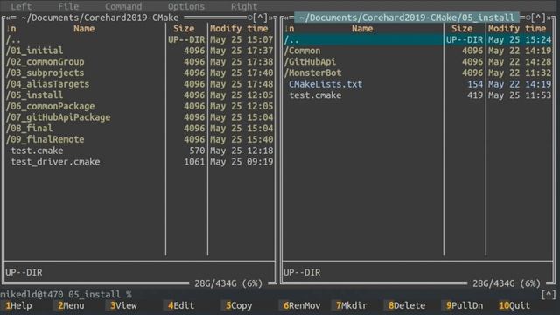
Task: Click right panel « history back arrow
Action: coord(286,17)
